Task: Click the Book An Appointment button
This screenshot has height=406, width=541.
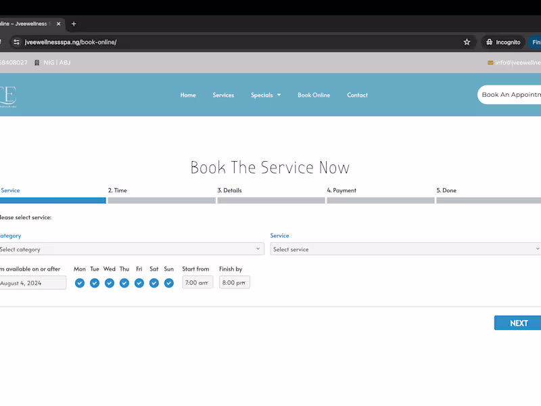Action: pos(514,95)
